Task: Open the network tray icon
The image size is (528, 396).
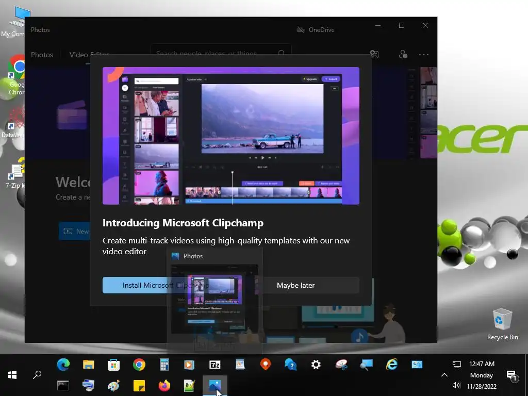Action: click(457, 365)
